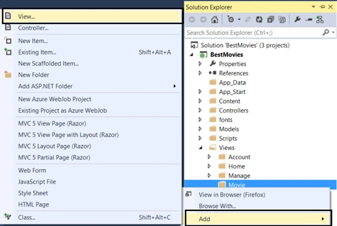The image size is (337, 226).
Task: Expand the Account folder under Views
Action: point(209,157)
